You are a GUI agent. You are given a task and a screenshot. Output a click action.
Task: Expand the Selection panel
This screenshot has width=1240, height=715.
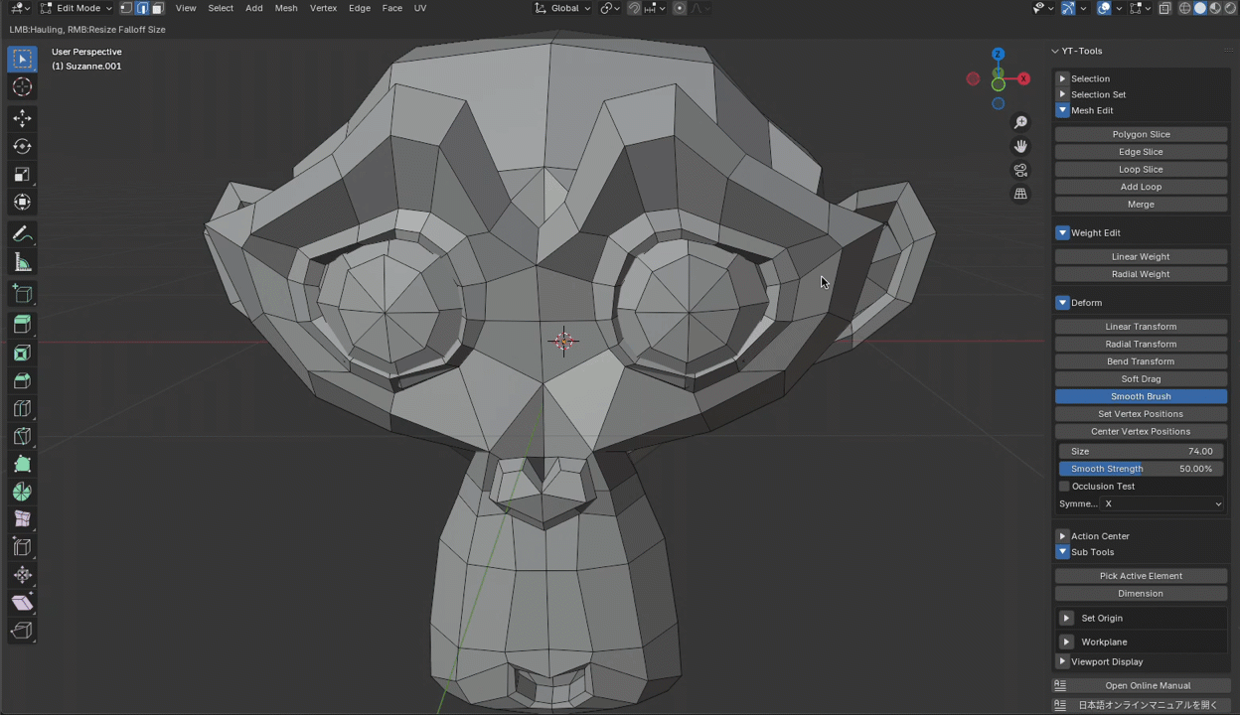pyautogui.click(x=1062, y=78)
